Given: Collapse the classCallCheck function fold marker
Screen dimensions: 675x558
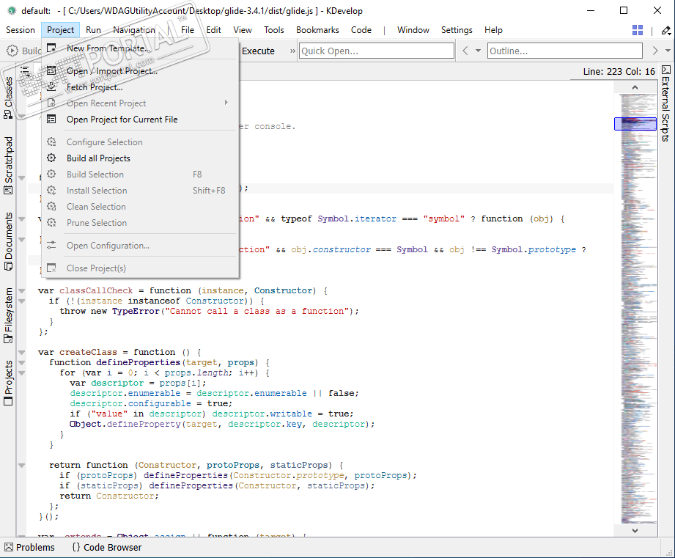Looking at the screenshot, I should [22, 290].
